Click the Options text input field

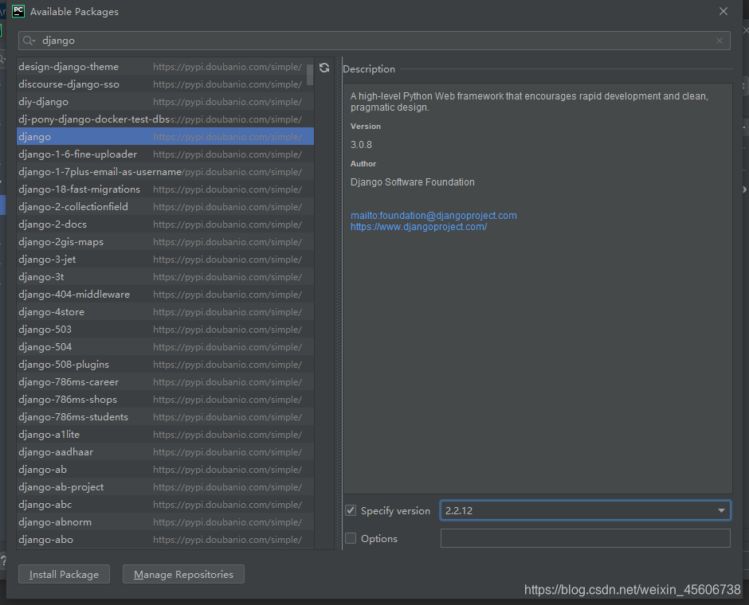[x=585, y=538]
